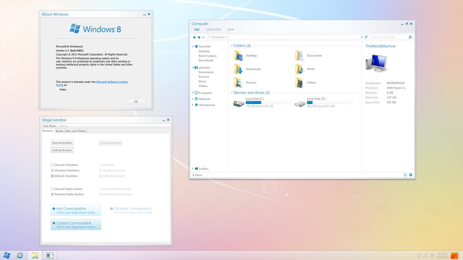The image size is (463, 260).
Task: Click the Normal Button
Action: (x=62, y=143)
